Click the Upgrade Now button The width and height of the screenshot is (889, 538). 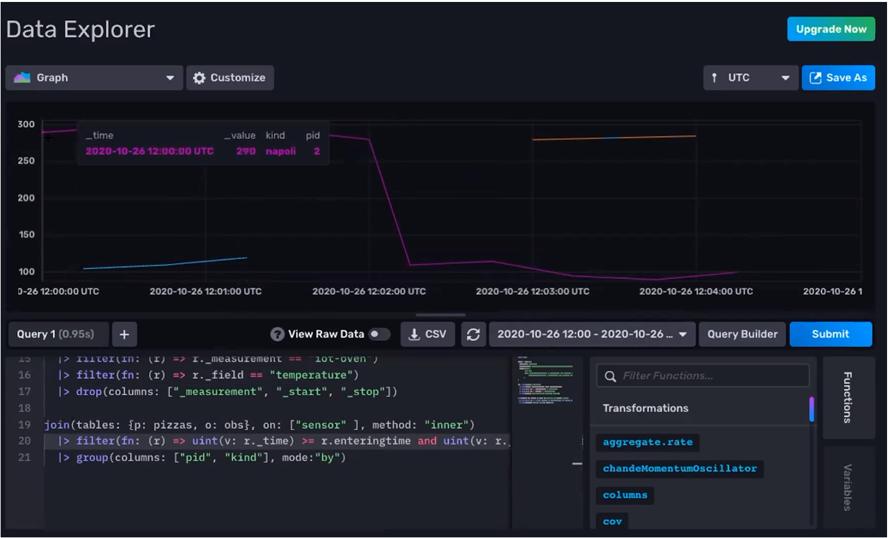click(831, 29)
